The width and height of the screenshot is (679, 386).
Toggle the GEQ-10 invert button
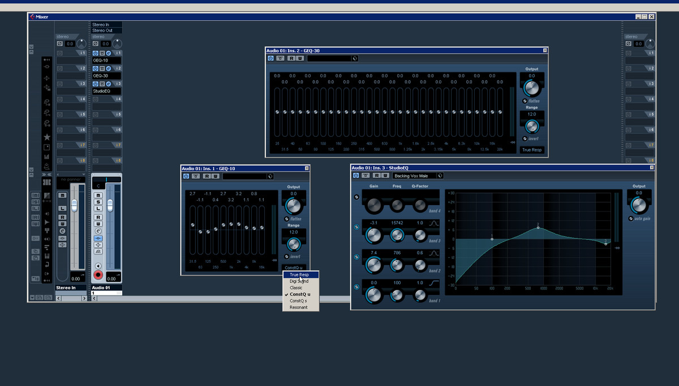[x=287, y=256]
